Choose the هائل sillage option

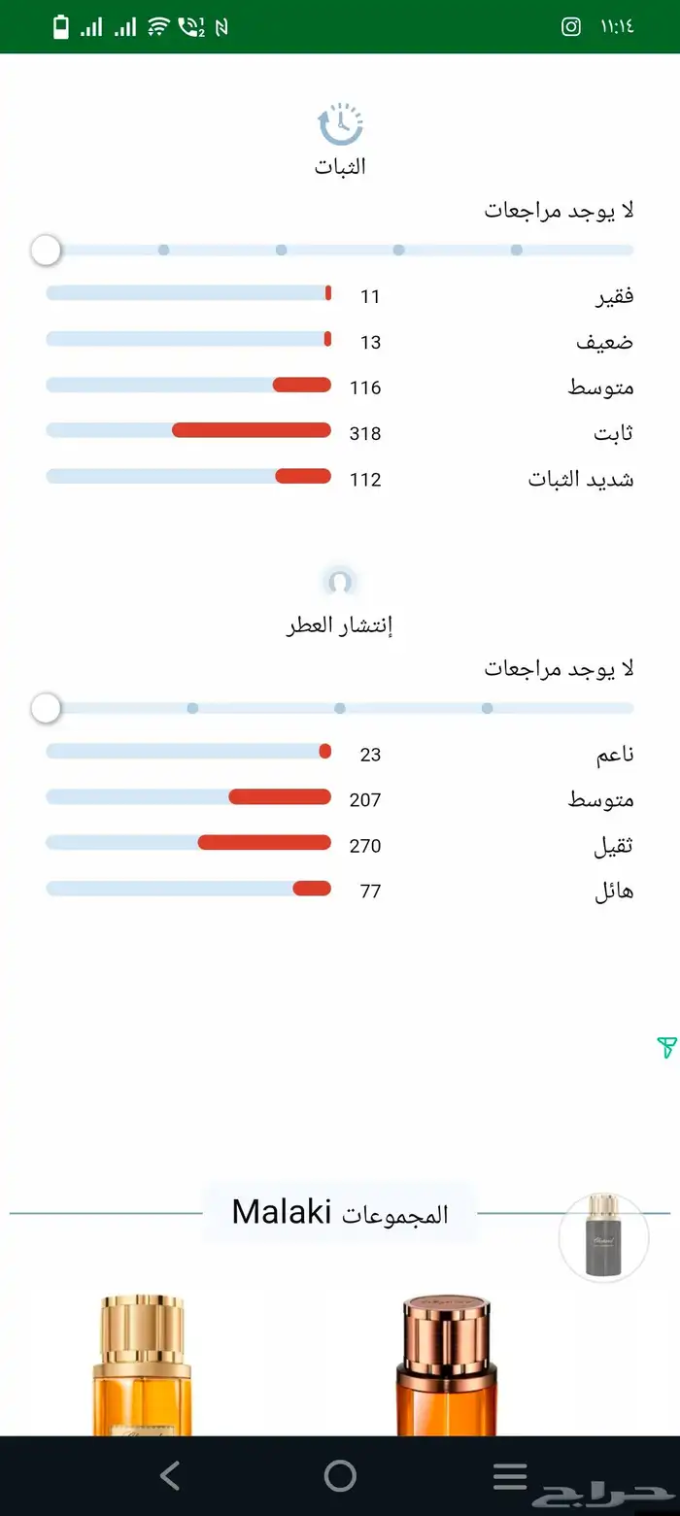tap(188, 889)
